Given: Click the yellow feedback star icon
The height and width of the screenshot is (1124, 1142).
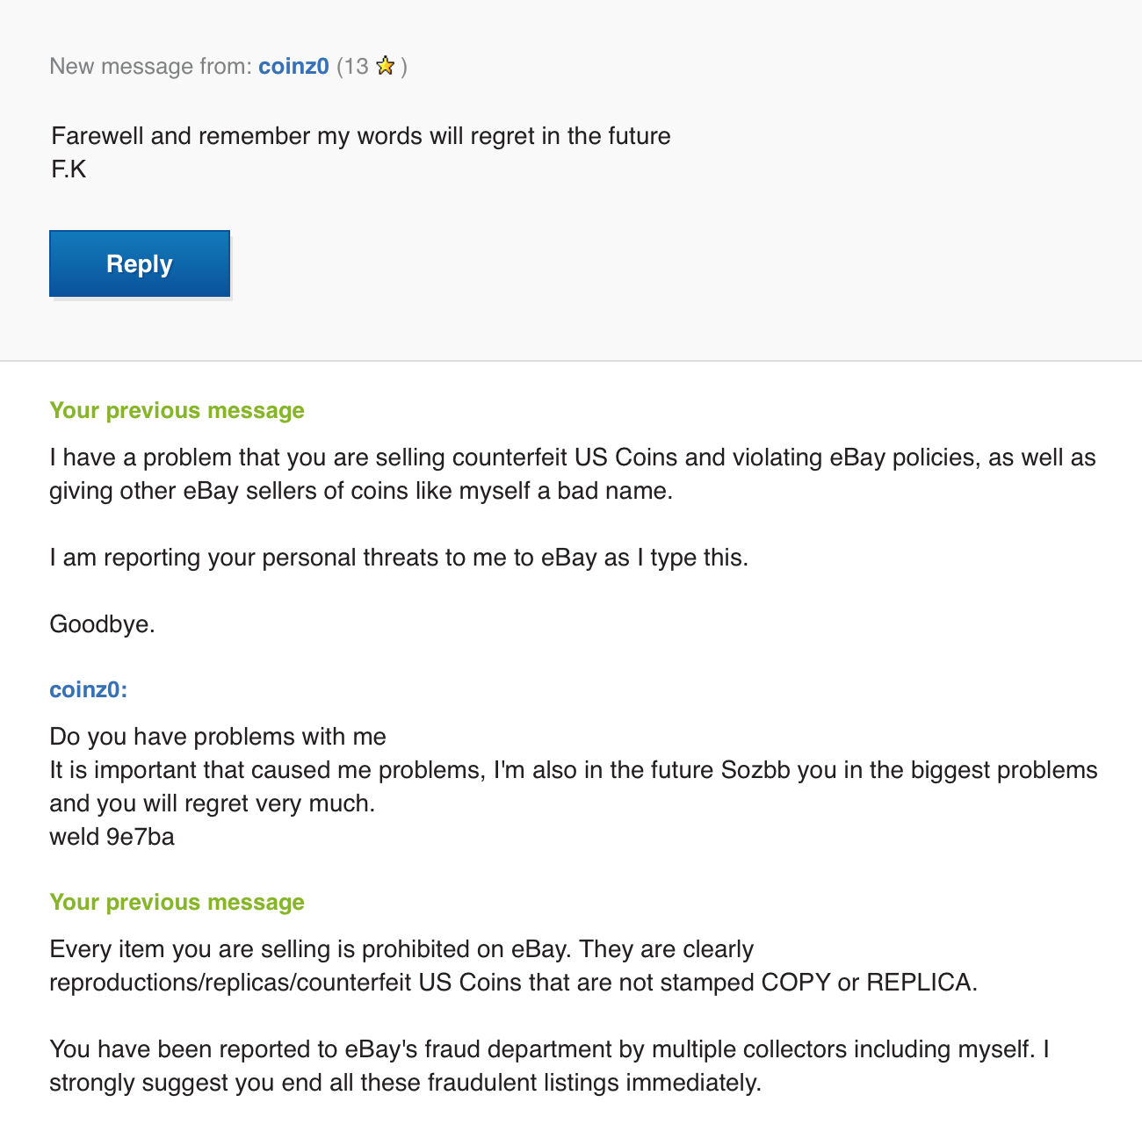Looking at the screenshot, I should (385, 67).
